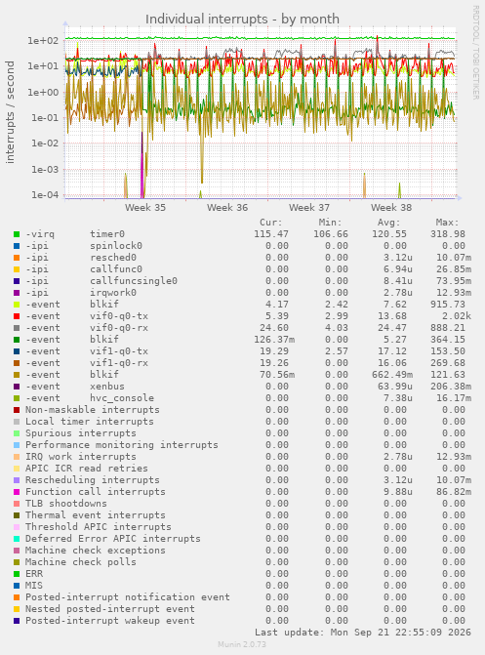Click the Munin 2.0.73 version text
This screenshot has height=655, width=485.
pyautogui.click(x=242, y=644)
